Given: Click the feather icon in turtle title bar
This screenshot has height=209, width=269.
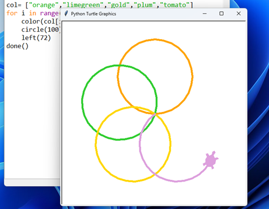Looking at the screenshot, I should [66, 13].
